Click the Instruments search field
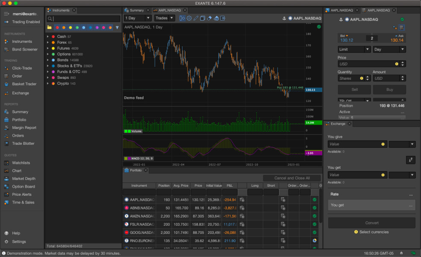421x257 pixels. 86,19
